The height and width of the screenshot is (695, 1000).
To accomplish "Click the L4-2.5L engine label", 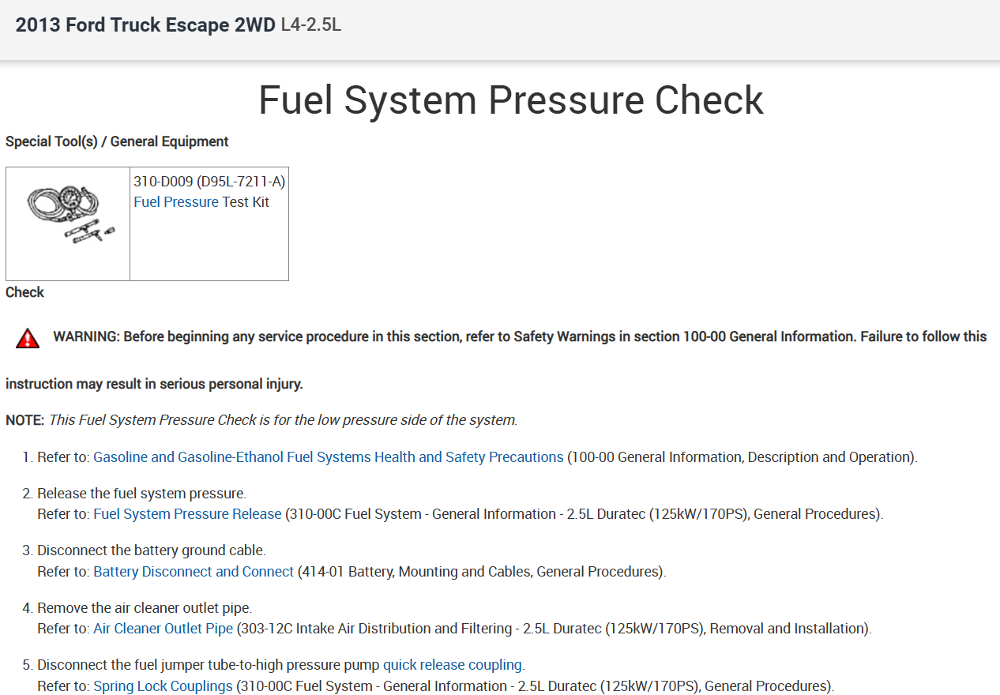I will tap(311, 25).
